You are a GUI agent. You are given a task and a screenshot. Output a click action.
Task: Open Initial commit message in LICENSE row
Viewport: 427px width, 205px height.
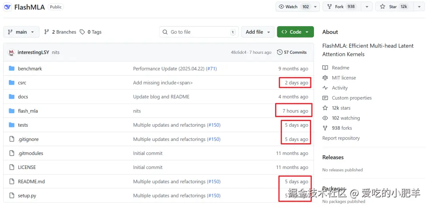[148, 168]
